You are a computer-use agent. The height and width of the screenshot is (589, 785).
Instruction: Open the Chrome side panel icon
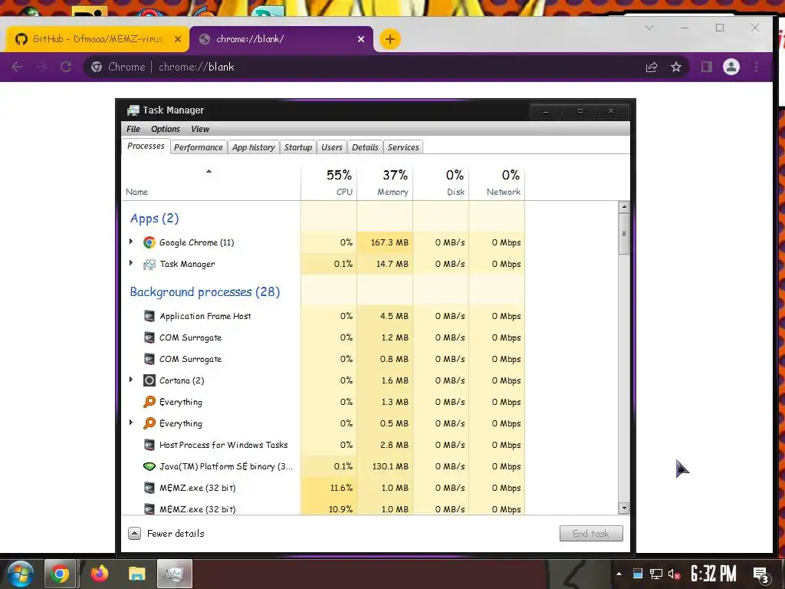pyautogui.click(x=706, y=67)
